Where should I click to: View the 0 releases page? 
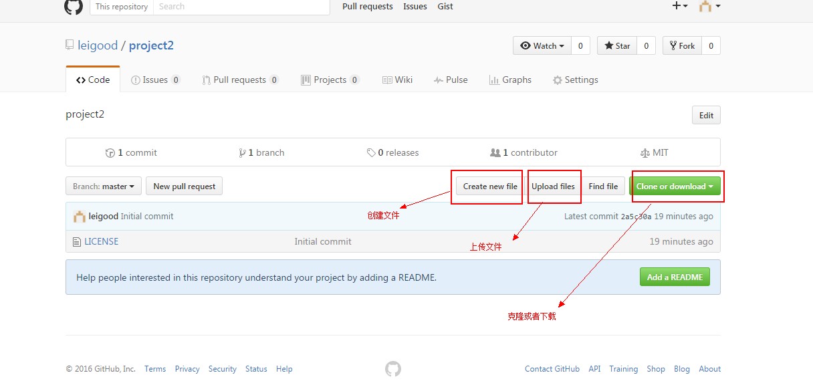pyautogui.click(x=393, y=152)
